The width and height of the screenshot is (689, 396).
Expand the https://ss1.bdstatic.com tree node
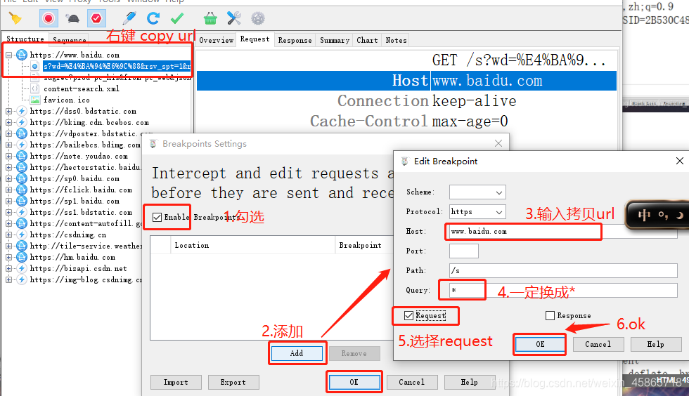click(x=8, y=212)
